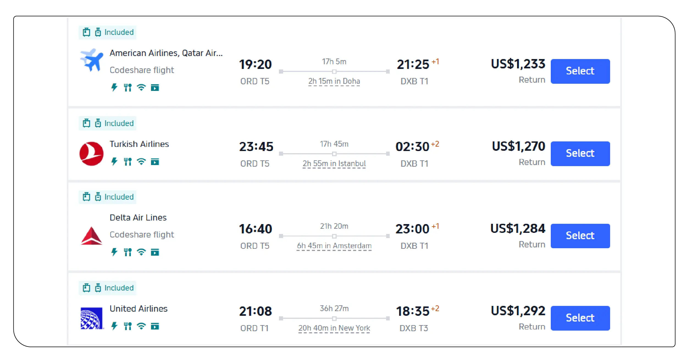Select the US$1,233 American Airlines flight
This screenshot has height=363, width=689.
[x=580, y=71]
